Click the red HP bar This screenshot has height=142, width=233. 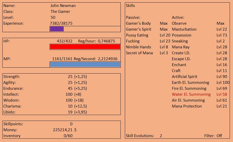pos(85,47)
